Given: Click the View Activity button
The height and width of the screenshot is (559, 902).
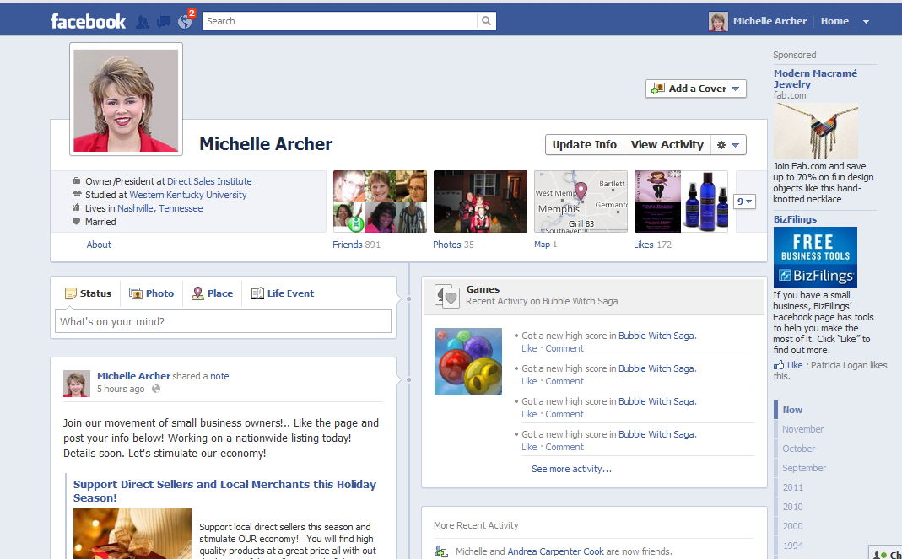Looking at the screenshot, I should coord(667,145).
